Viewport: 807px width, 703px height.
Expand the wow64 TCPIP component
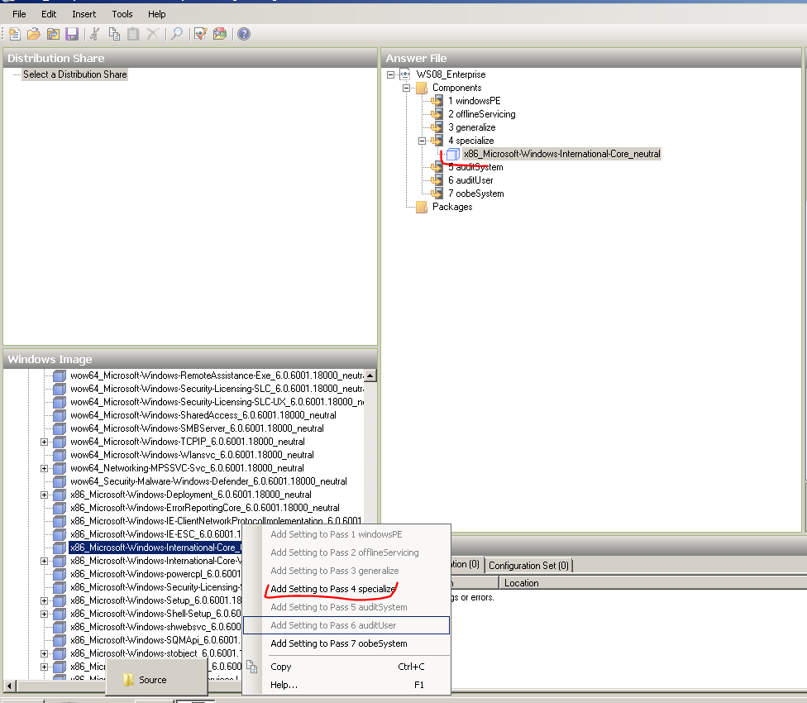coord(45,442)
